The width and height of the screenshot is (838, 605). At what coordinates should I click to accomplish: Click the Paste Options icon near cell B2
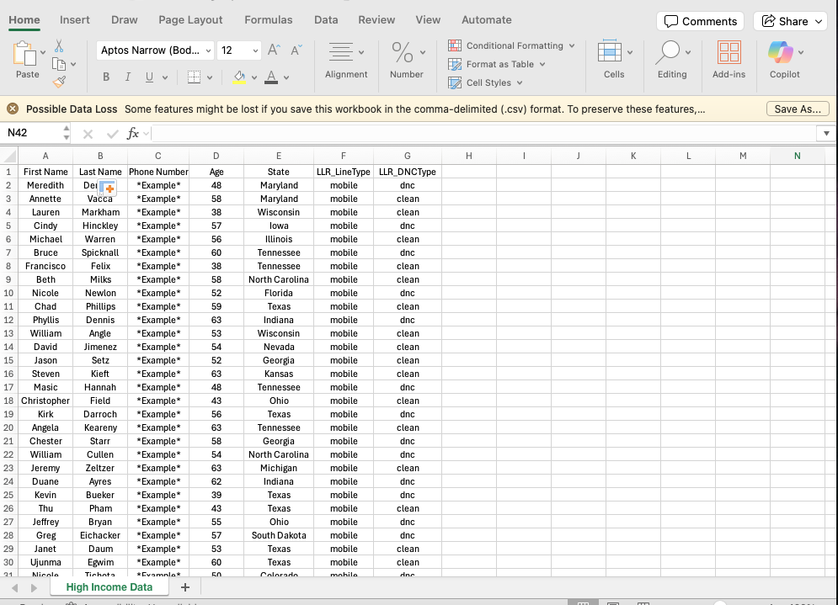pos(107,188)
